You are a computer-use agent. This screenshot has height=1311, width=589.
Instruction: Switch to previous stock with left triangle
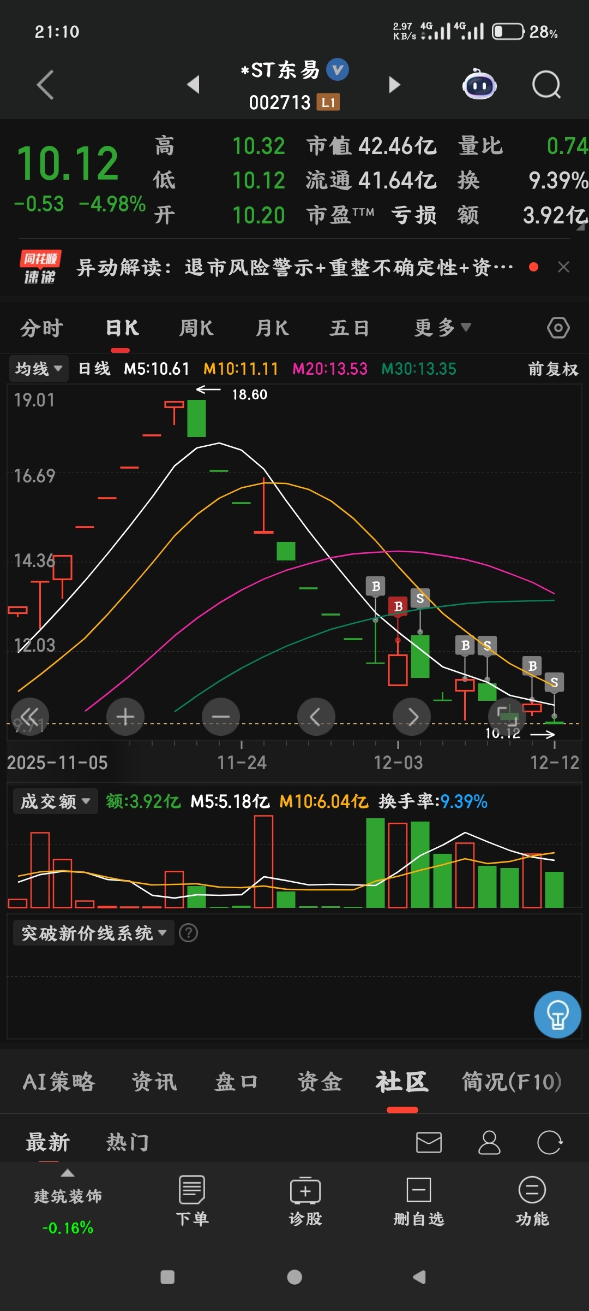(193, 84)
